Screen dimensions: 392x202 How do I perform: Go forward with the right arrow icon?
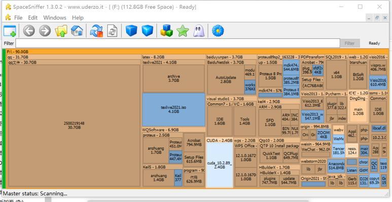(x=45, y=31)
